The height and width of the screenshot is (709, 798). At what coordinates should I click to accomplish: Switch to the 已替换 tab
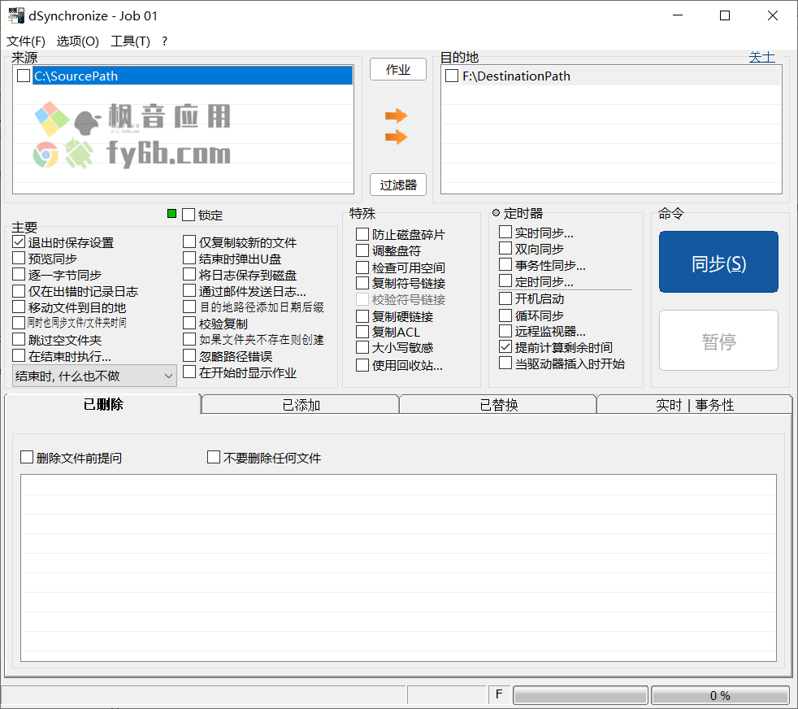pyautogui.click(x=498, y=406)
